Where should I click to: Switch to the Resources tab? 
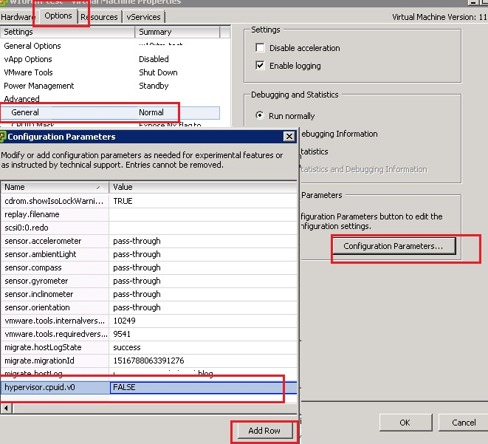point(99,17)
